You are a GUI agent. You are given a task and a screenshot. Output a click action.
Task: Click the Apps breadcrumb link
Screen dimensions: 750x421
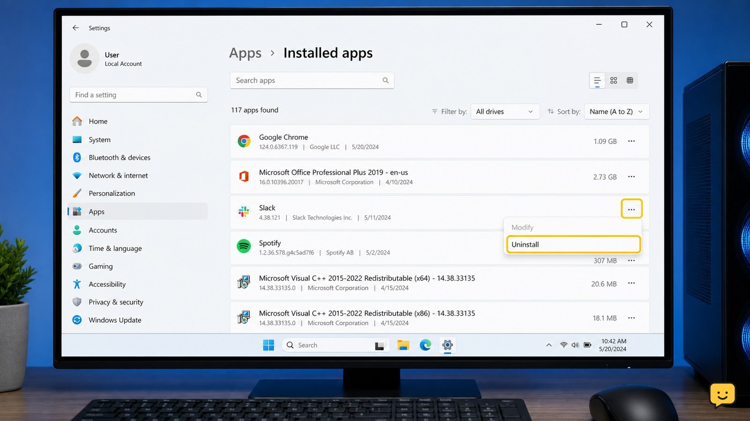point(245,53)
